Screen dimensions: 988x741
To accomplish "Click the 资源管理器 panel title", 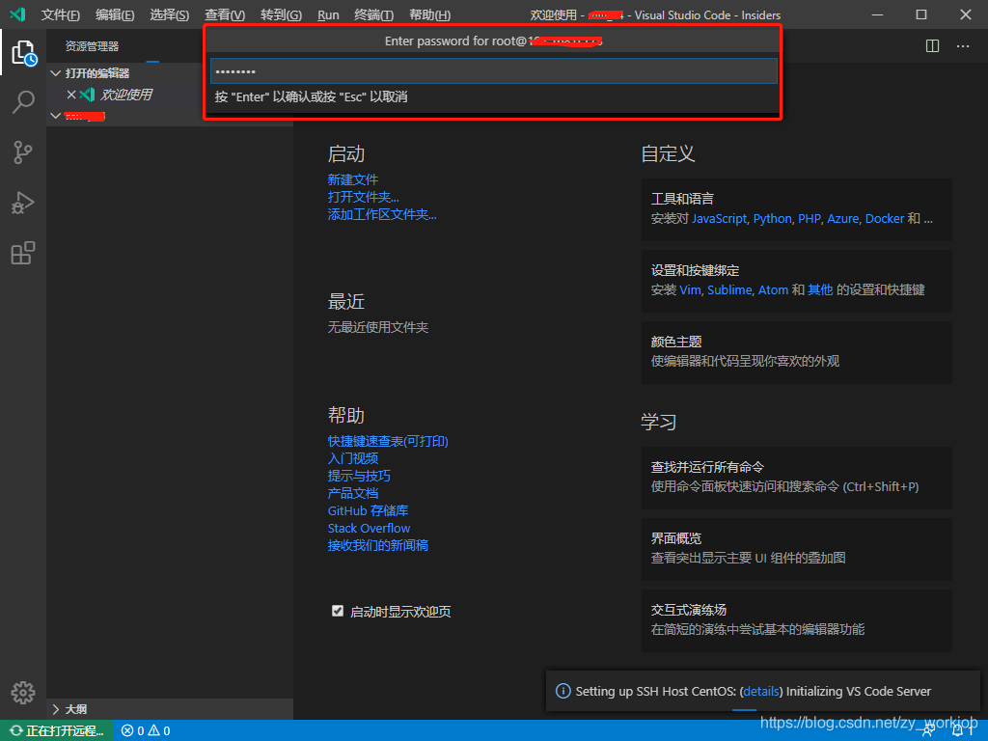I will pyautogui.click(x=92, y=46).
